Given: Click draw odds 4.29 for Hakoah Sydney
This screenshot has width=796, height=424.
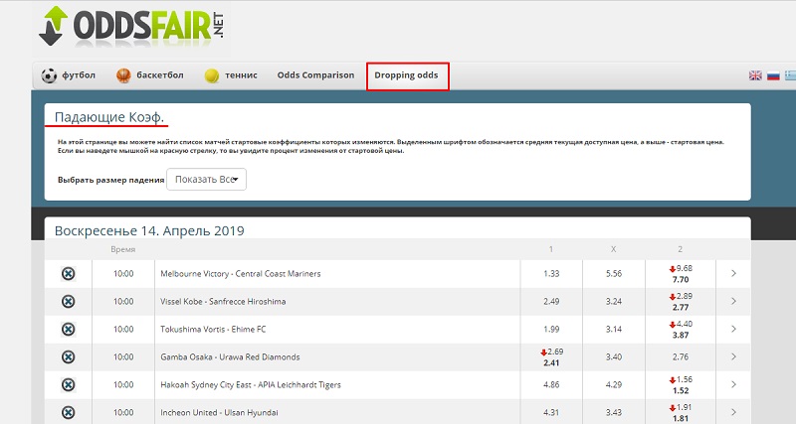Looking at the screenshot, I should click(x=614, y=385).
